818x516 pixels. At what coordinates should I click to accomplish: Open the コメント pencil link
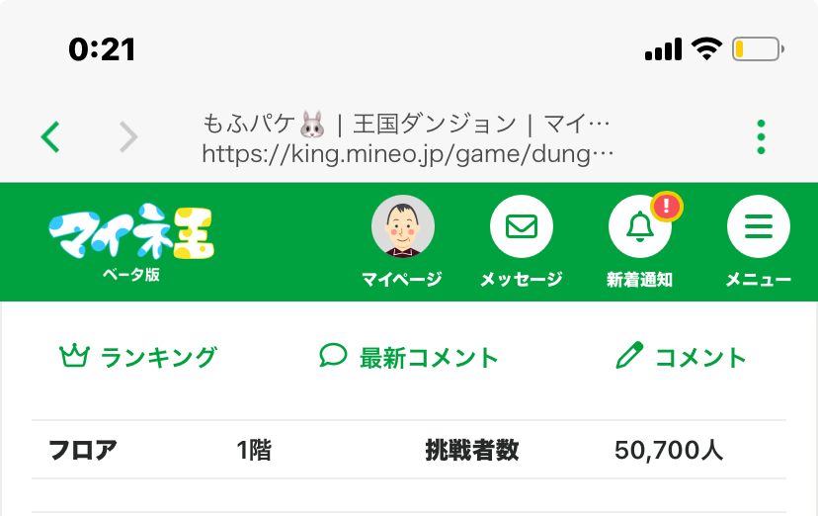681,356
